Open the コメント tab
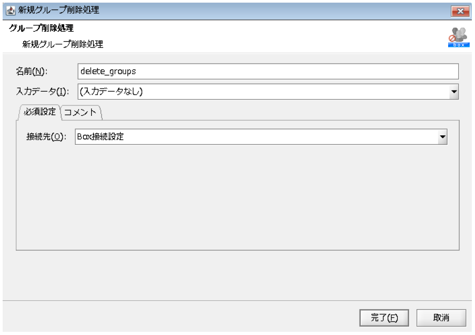 coord(82,112)
